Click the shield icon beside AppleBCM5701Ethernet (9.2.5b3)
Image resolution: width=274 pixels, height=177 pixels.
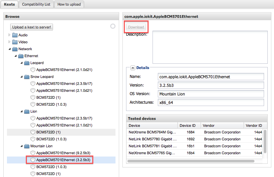pyautogui.click(x=33, y=153)
